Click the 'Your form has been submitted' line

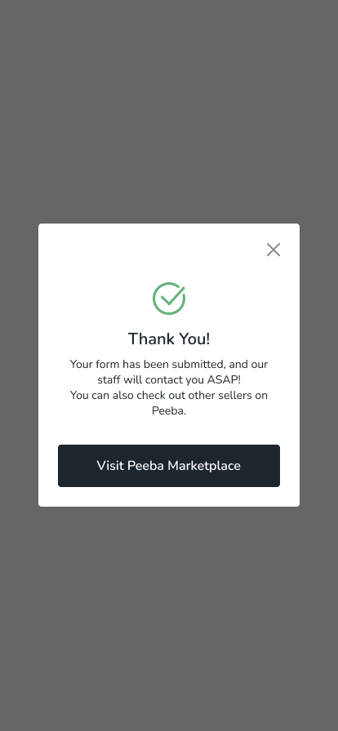[x=169, y=364]
